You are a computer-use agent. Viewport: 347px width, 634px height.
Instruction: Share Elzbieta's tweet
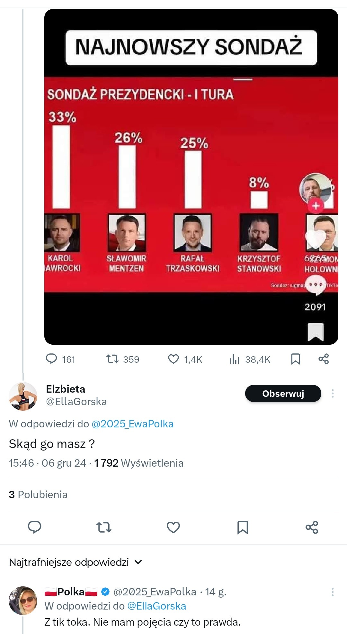pos(312,527)
